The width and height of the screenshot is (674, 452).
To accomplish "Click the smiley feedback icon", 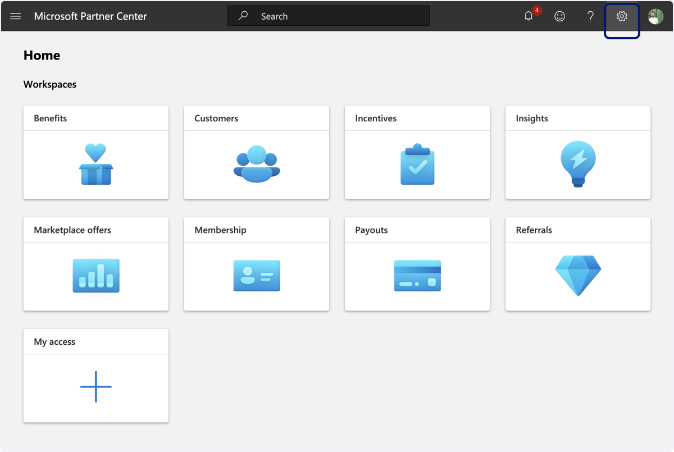I will [x=559, y=16].
